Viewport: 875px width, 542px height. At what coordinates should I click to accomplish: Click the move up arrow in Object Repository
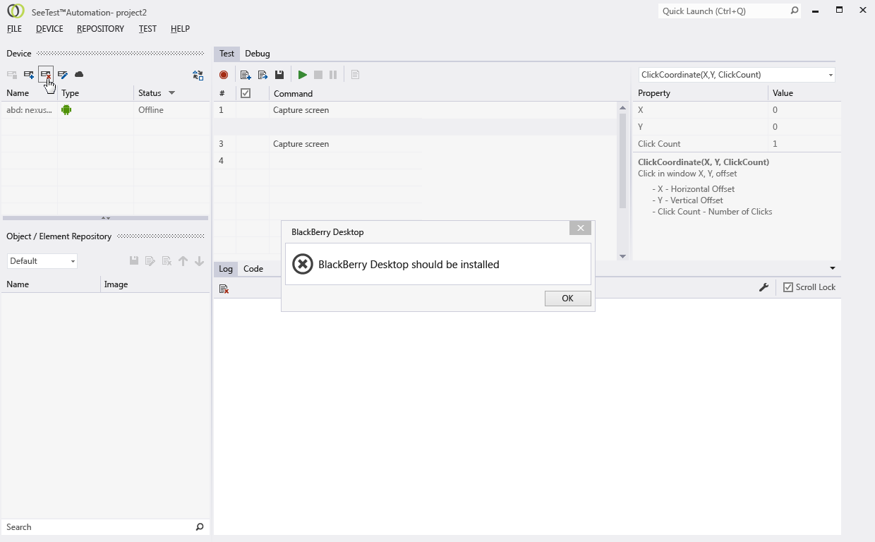point(183,261)
